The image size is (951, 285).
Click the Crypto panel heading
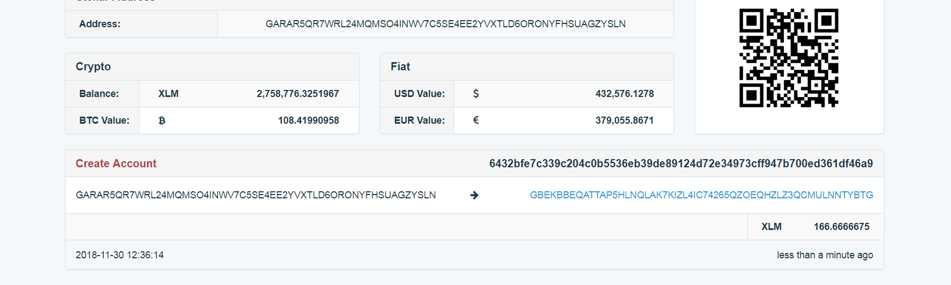tap(93, 66)
